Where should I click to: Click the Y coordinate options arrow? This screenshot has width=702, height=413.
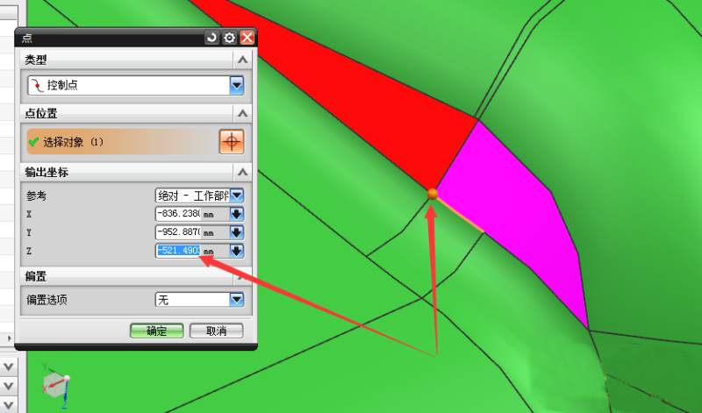[x=236, y=232]
